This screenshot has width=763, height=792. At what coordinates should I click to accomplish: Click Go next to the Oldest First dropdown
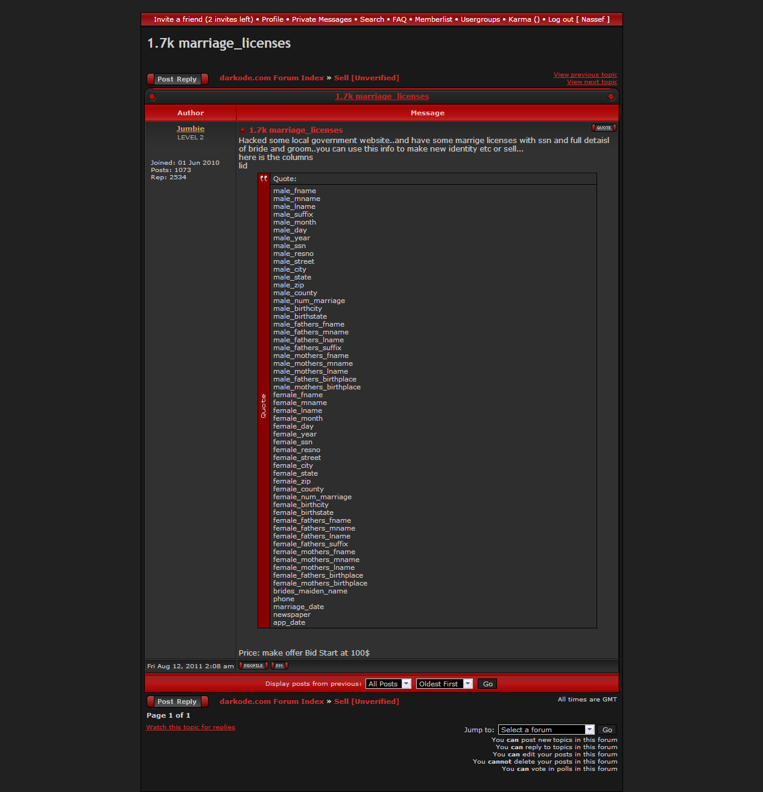(x=487, y=684)
